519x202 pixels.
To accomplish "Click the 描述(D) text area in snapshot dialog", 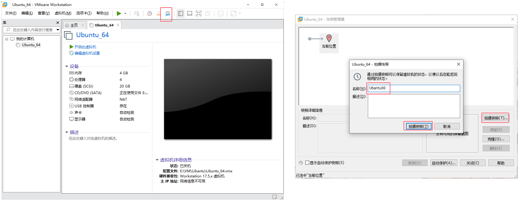I will 414,106.
